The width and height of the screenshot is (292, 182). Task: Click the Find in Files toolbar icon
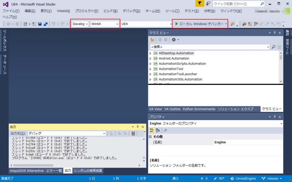pos(232,24)
